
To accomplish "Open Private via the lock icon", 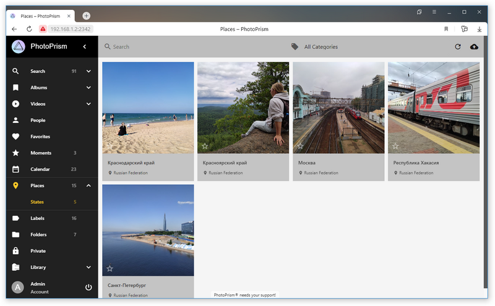I will [x=15, y=251].
